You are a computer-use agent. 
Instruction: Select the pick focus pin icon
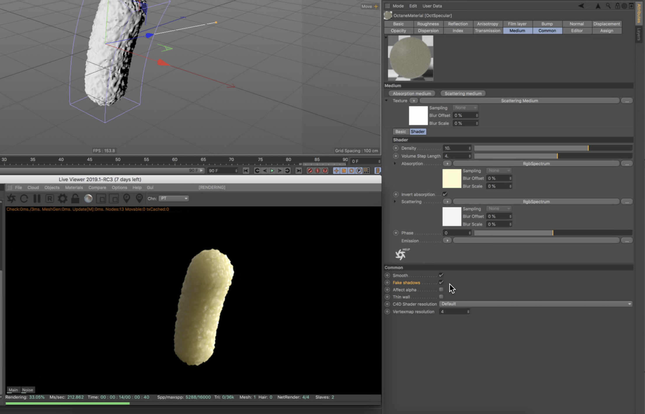click(x=127, y=199)
